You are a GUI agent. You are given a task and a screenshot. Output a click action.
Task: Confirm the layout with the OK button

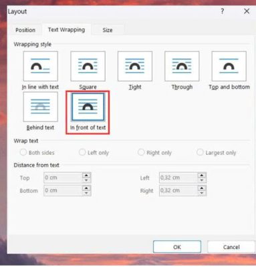[x=177, y=247]
